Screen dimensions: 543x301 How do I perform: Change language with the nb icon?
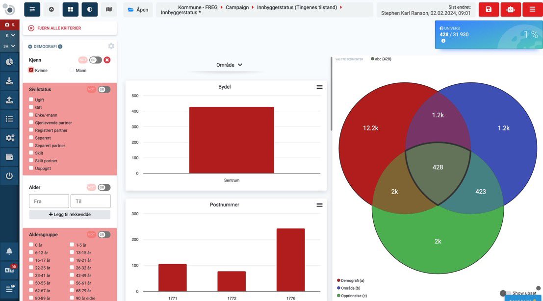[9, 270]
